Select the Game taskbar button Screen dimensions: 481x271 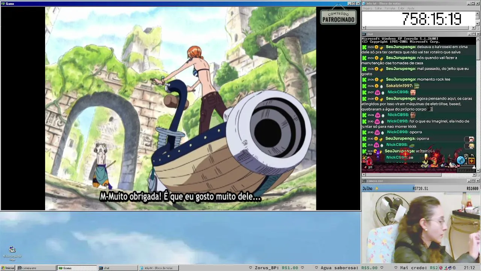point(77,268)
